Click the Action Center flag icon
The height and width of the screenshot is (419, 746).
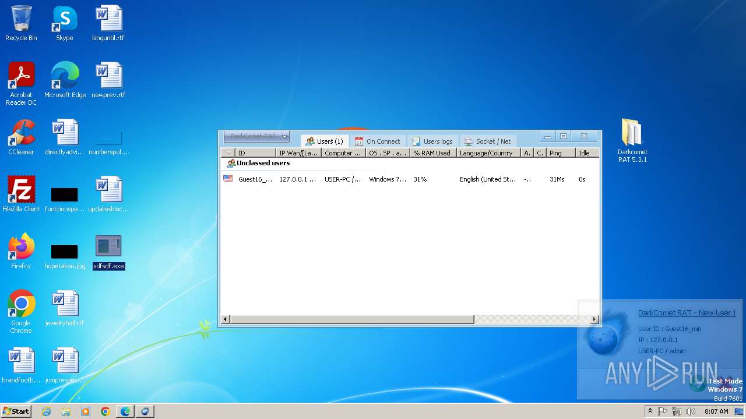coord(663,411)
